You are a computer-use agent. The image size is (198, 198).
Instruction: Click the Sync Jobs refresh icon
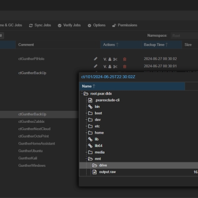31,26
